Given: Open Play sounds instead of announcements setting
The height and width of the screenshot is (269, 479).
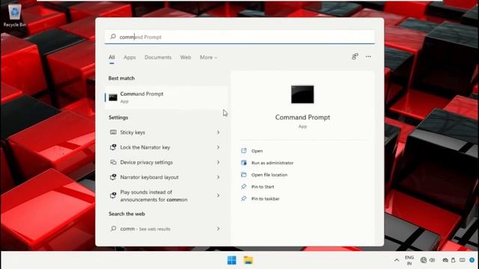Looking at the screenshot, I should pyautogui.click(x=166, y=196).
